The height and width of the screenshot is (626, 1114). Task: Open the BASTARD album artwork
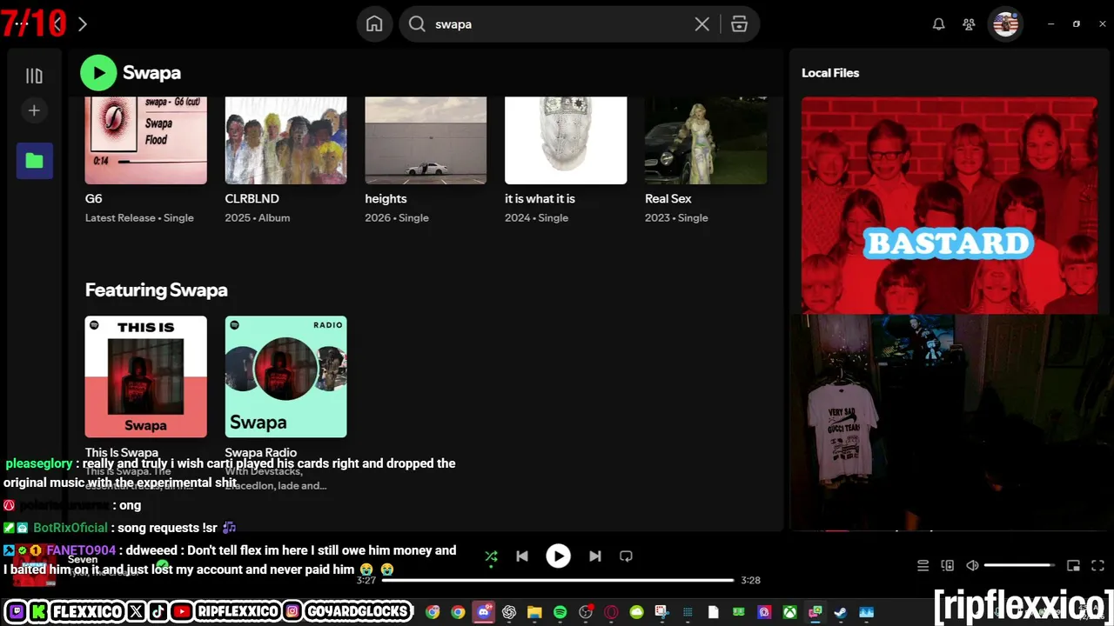pyautogui.click(x=950, y=205)
